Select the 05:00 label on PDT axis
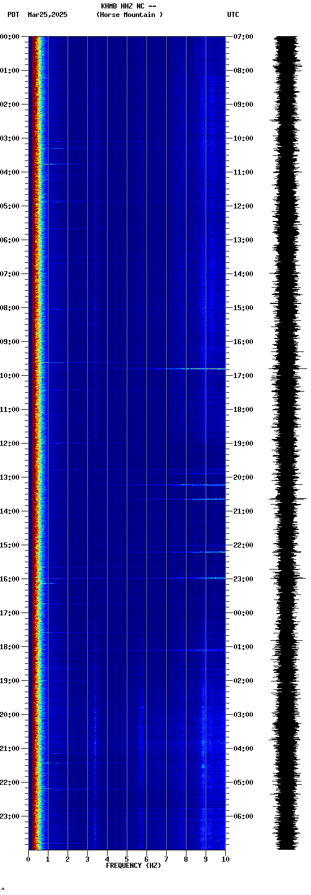This screenshot has width=311, height=895. [x=10, y=206]
